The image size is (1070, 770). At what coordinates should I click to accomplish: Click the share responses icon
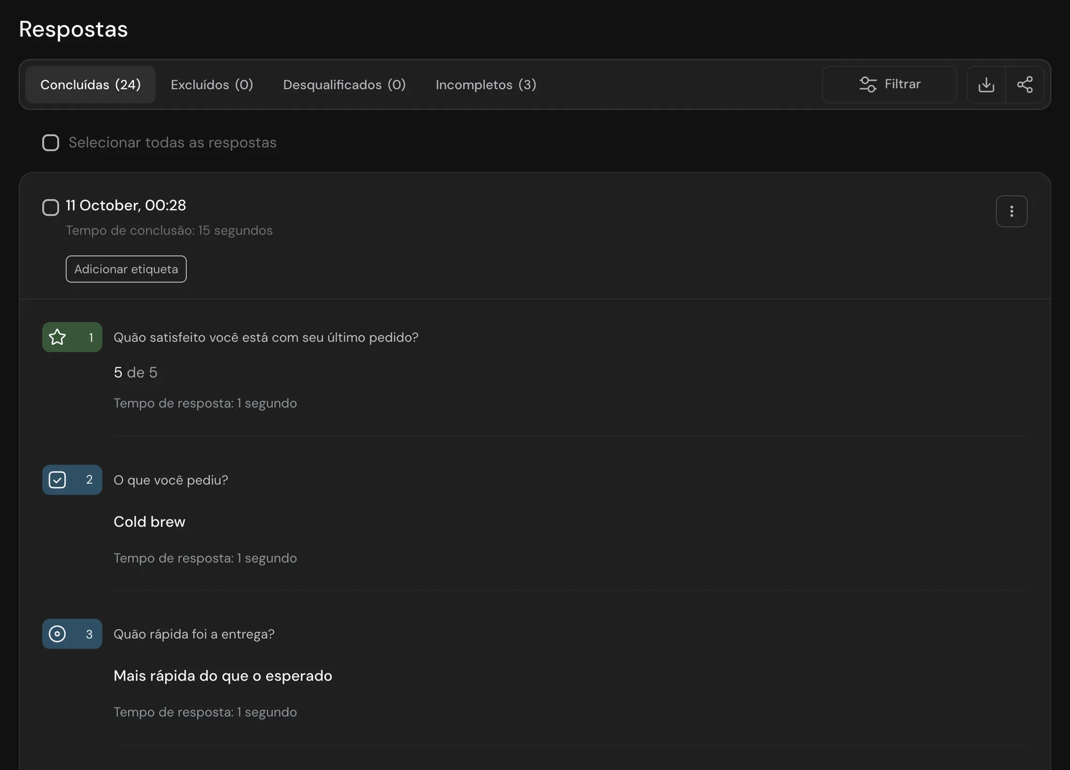1025,85
